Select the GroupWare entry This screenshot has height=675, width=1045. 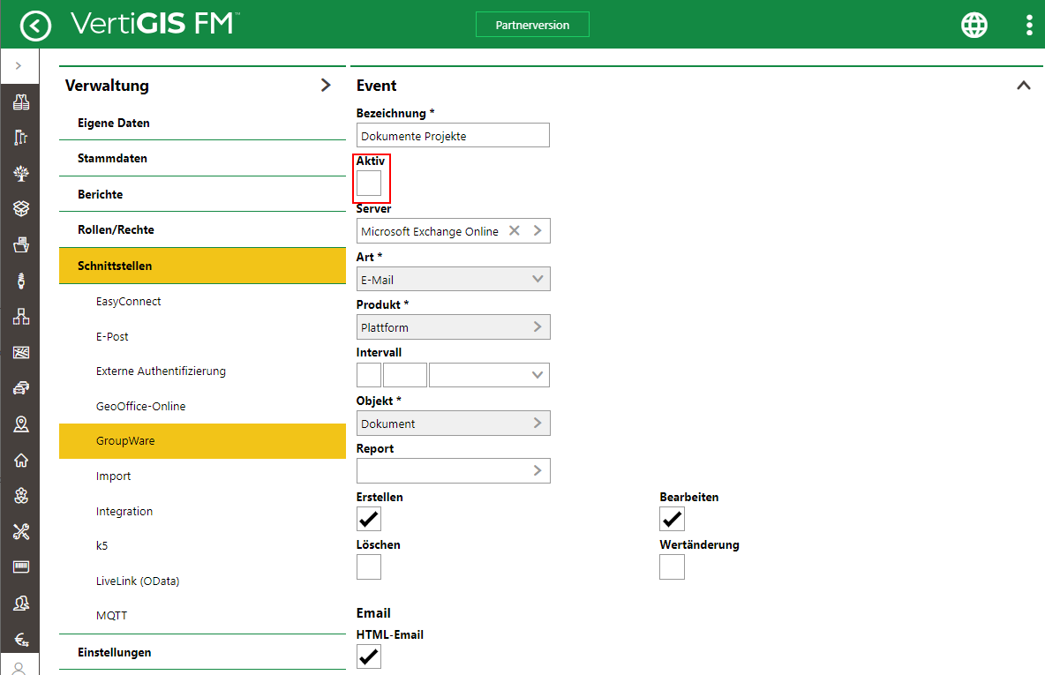pyautogui.click(x=203, y=441)
